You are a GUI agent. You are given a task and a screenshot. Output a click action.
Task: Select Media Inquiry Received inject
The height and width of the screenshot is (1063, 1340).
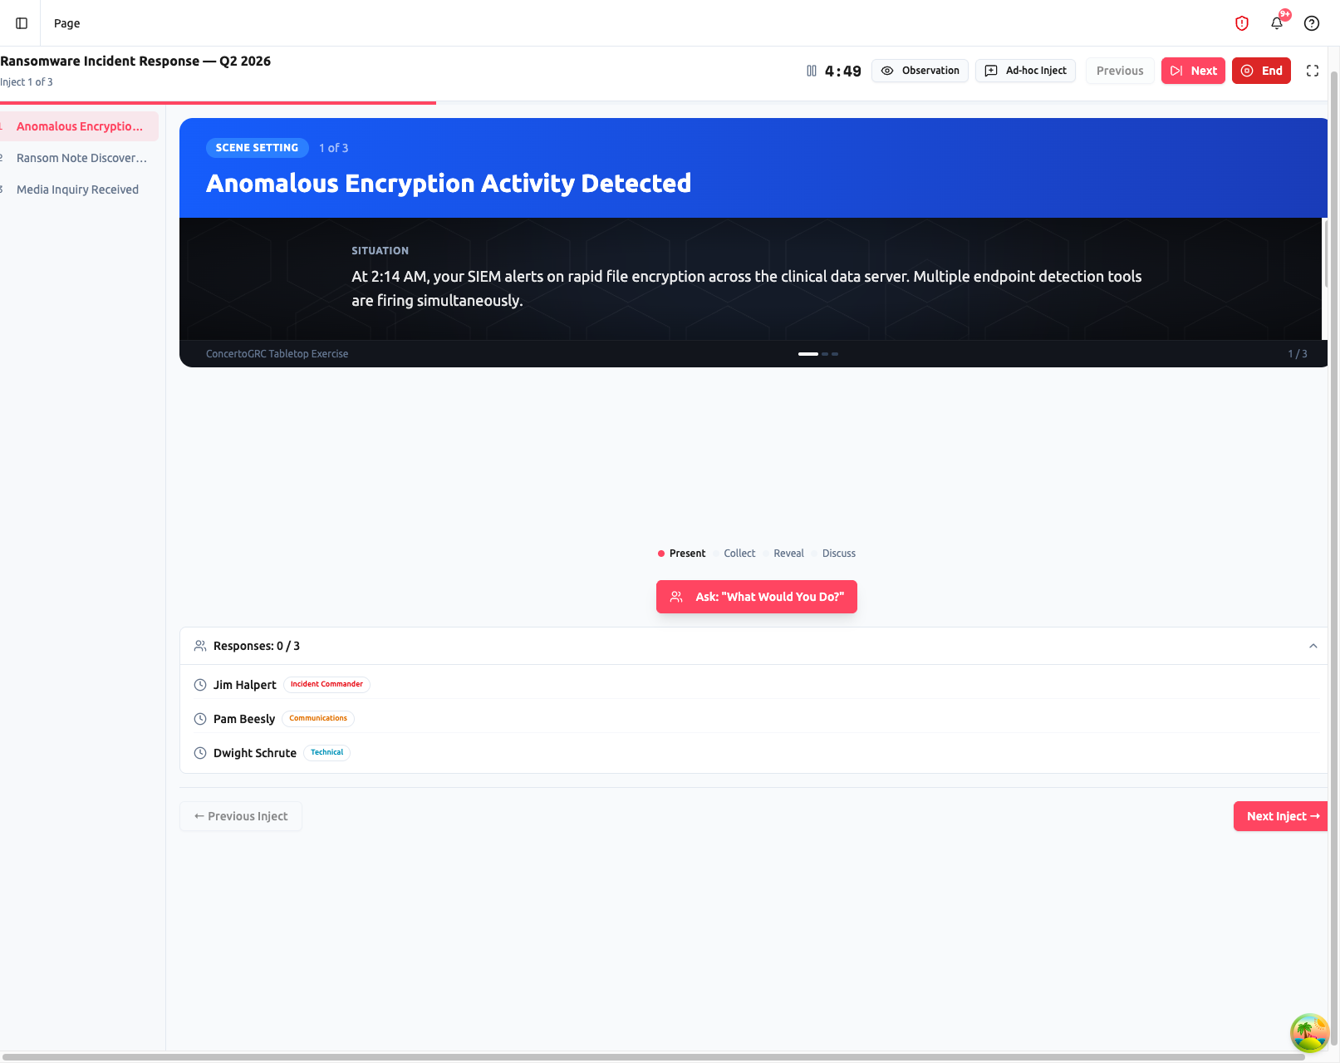(x=79, y=189)
